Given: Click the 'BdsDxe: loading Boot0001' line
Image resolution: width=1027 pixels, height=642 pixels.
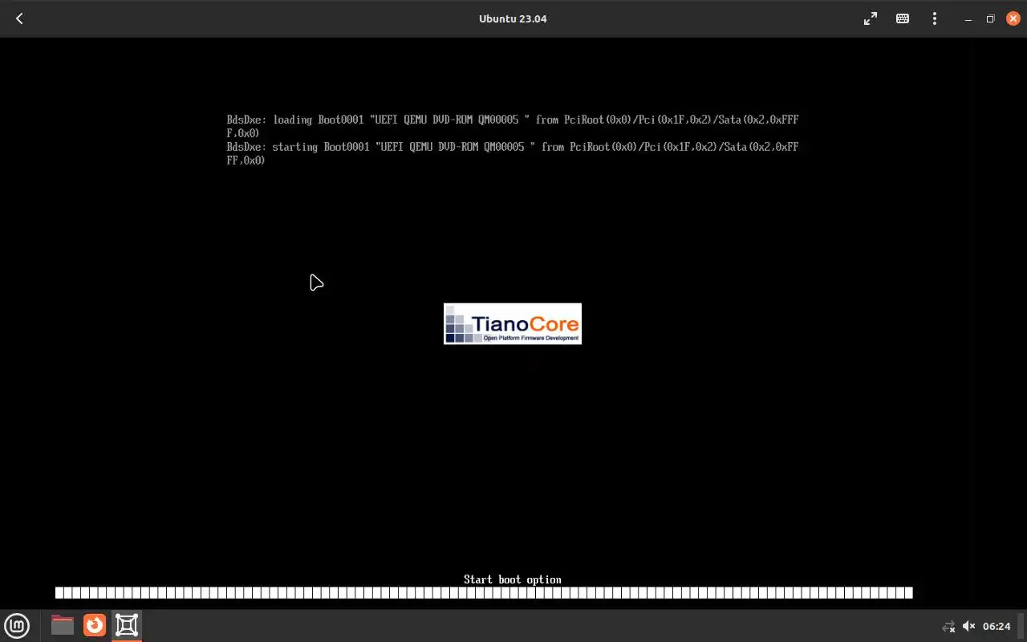Looking at the screenshot, I should (x=513, y=126).
